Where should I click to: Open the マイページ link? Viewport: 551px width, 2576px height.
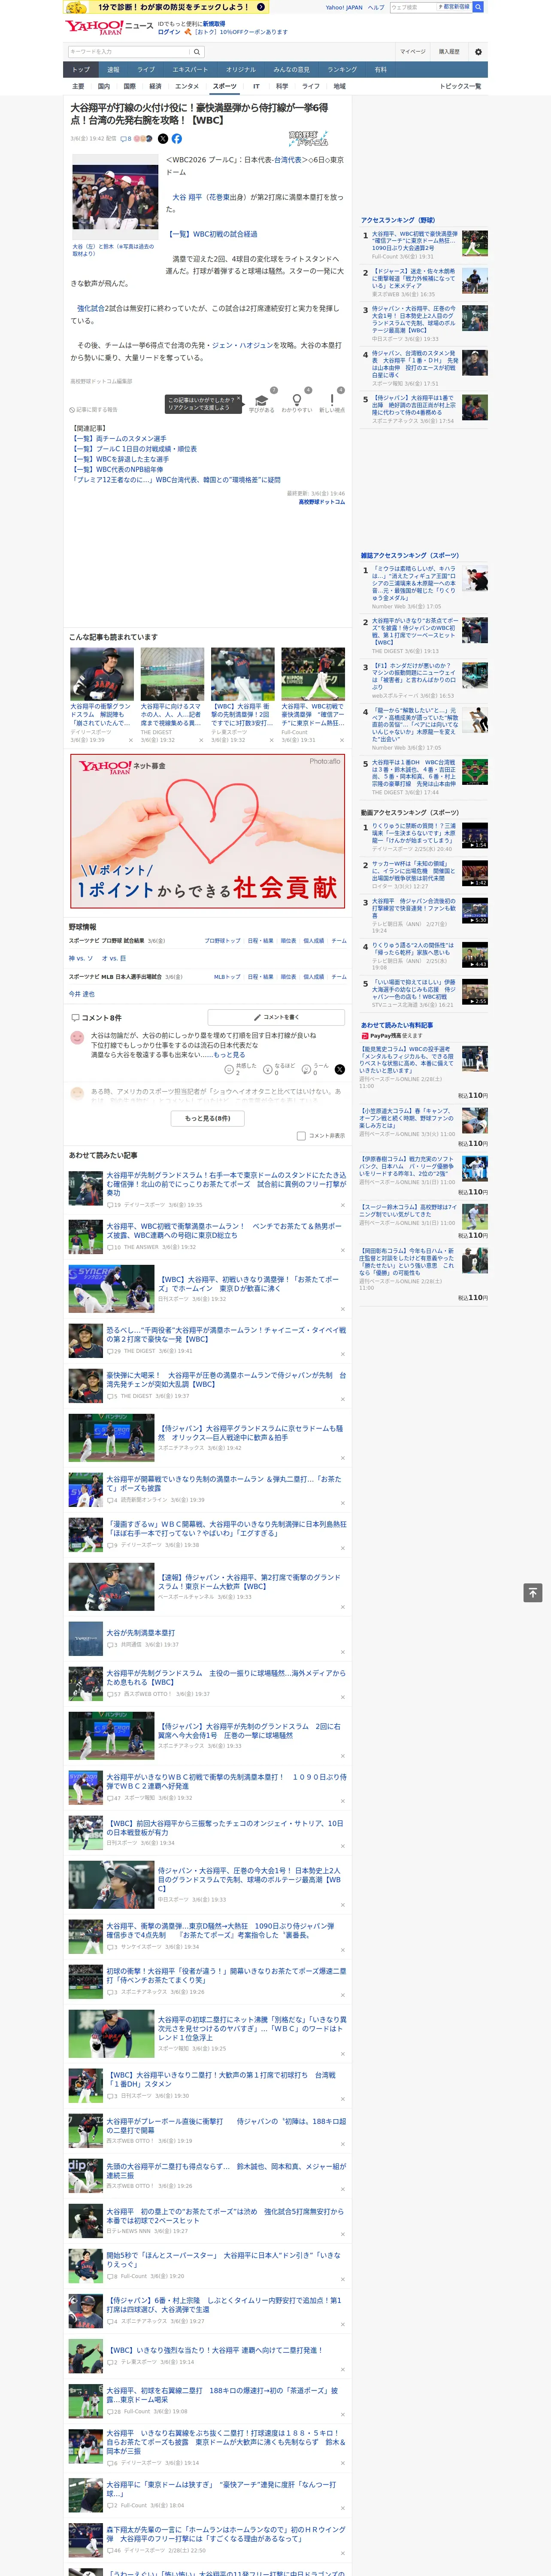coord(413,52)
